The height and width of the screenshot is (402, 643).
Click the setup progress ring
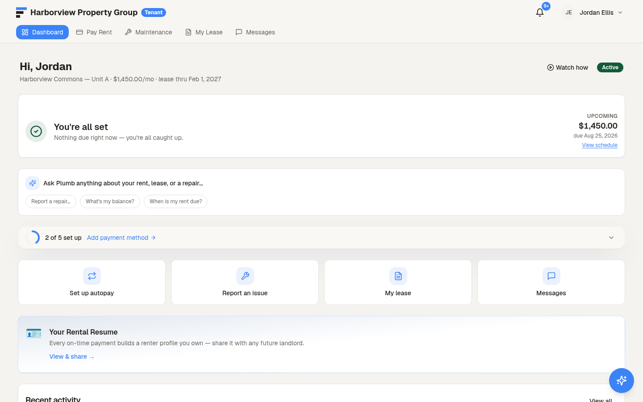click(33, 238)
